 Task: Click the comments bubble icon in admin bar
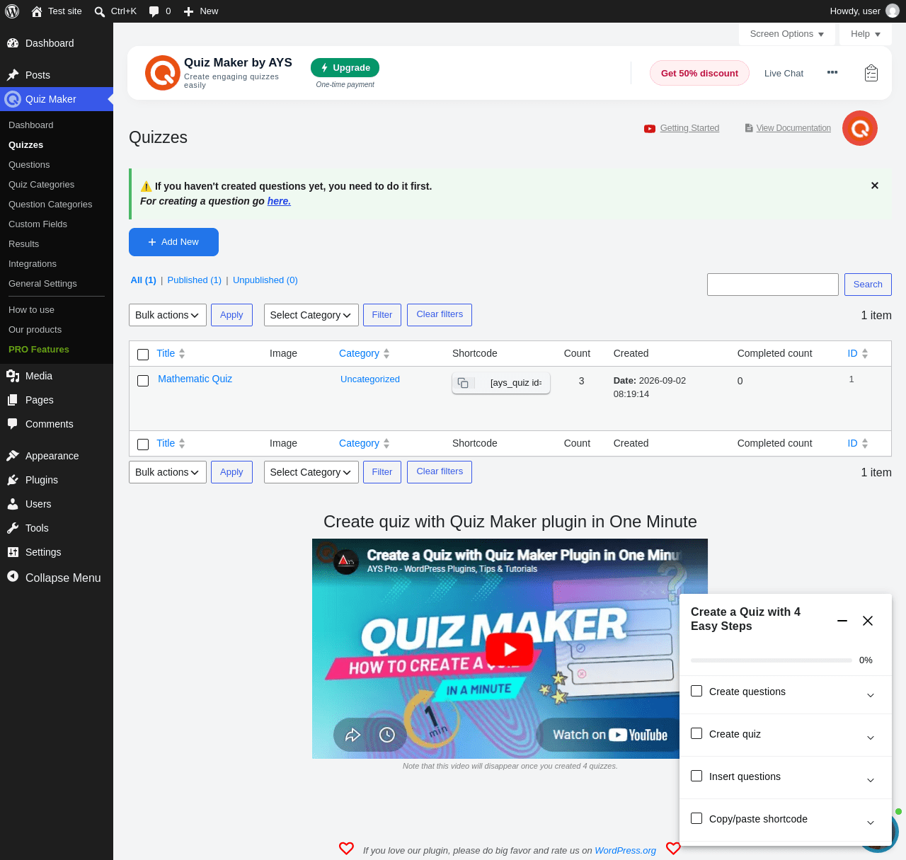pyautogui.click(x=154, y=11)
